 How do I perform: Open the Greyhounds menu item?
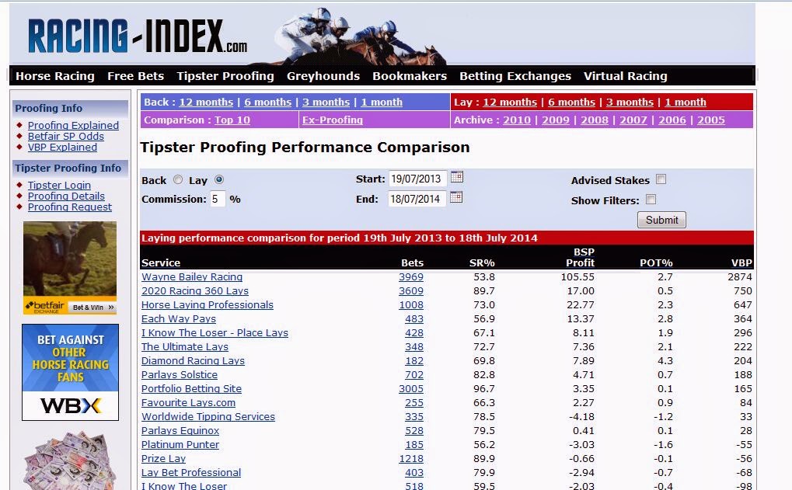(x=323, y=76)
